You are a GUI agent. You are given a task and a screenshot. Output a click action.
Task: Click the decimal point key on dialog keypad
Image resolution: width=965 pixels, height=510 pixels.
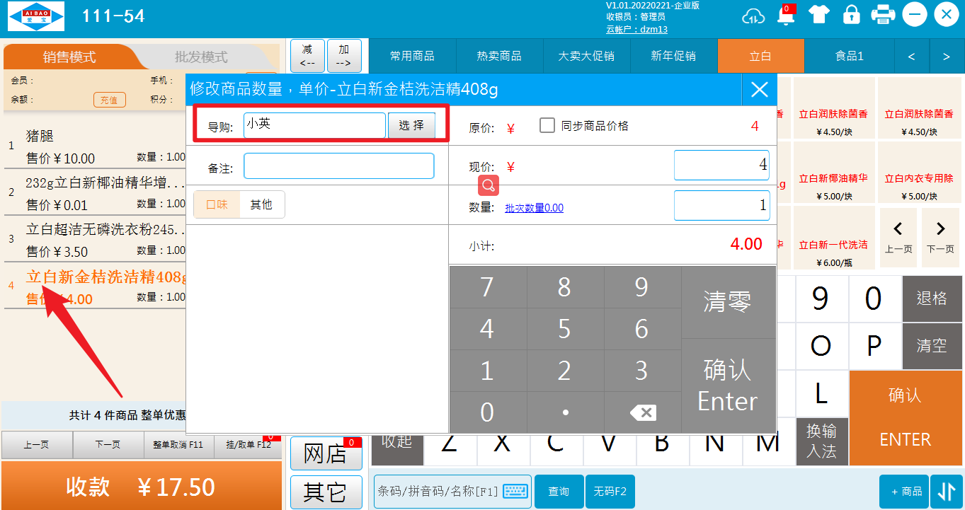click(564, 412)
